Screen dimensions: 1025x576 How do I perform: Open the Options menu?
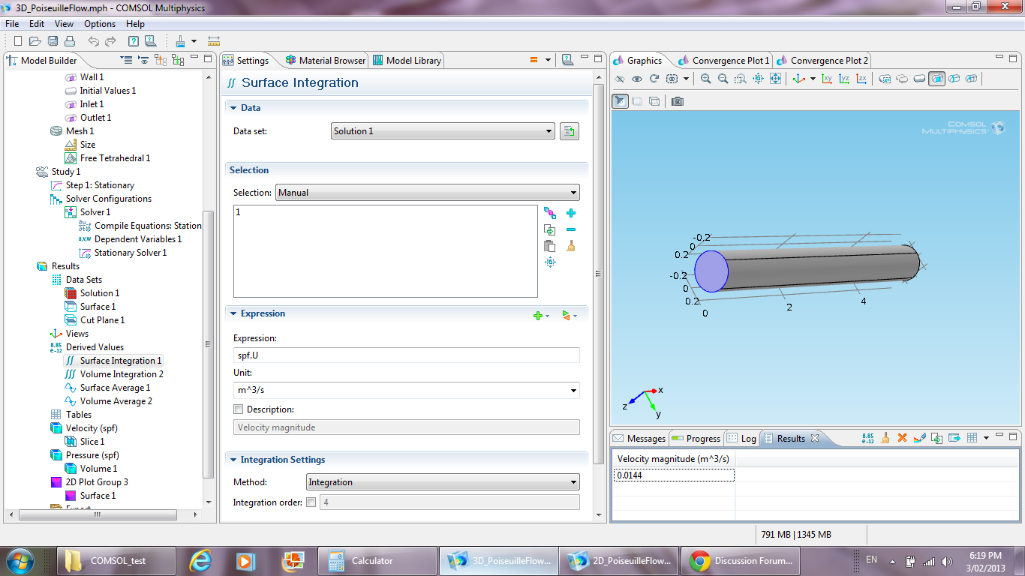(x=100, y=24)
